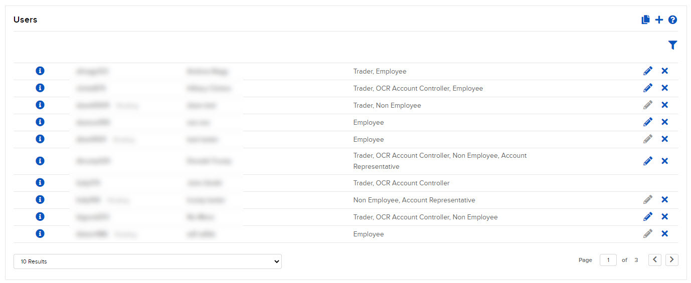Delete user with four roles ending 'Account Representative'
Screen dimensions: 691x283
(x=665, y=161)
